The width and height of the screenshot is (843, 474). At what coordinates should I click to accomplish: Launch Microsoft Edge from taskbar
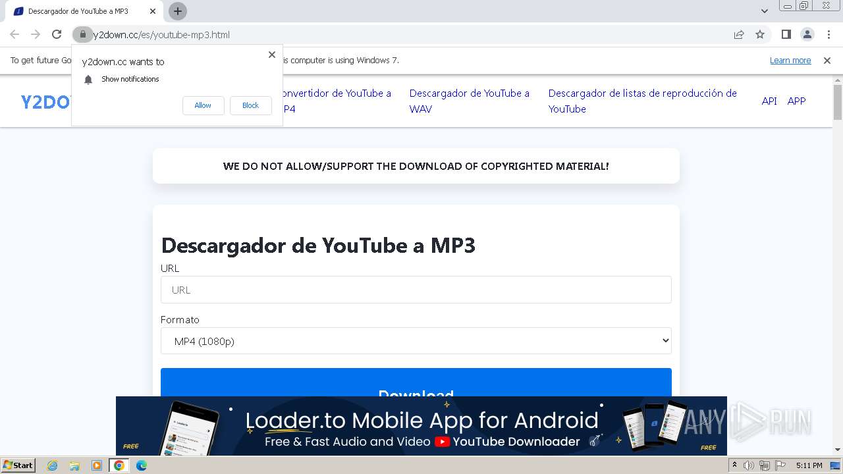click(142, 465)
